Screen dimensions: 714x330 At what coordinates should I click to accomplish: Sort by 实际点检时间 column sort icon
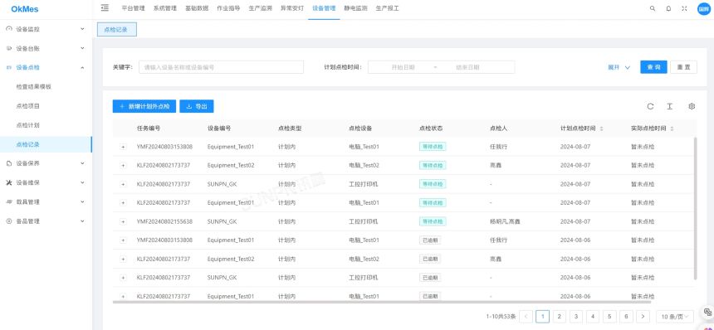pos(672,129)
